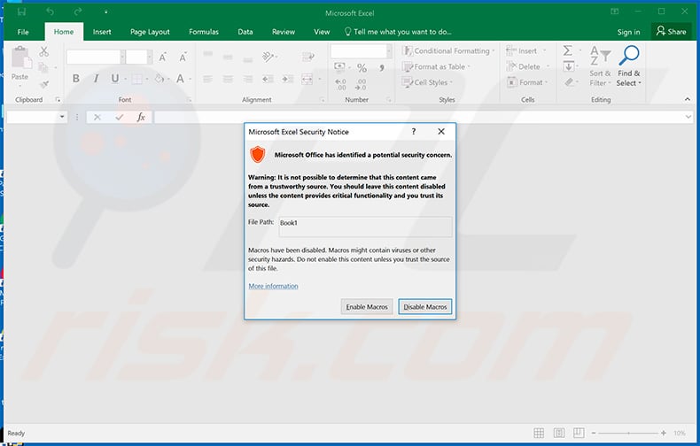Click Insert cells button
700x446 pixels.
tap(526, 50)
